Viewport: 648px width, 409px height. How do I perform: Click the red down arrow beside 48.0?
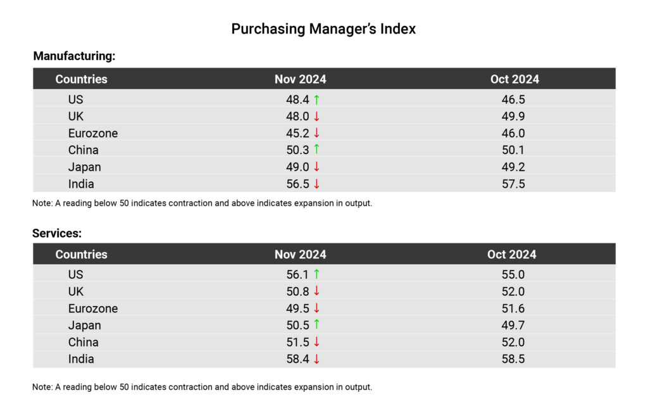point(316,116)
